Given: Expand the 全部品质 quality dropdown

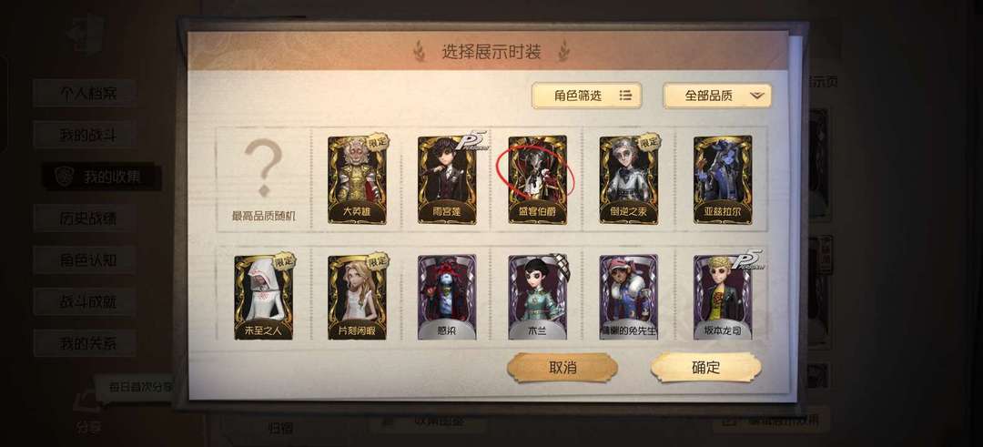Looking at the screenshot, I should coord(717,96).
